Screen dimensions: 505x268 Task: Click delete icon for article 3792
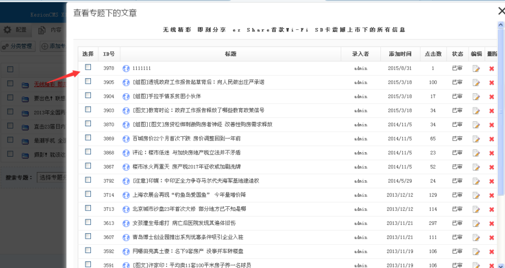(491, 181)
